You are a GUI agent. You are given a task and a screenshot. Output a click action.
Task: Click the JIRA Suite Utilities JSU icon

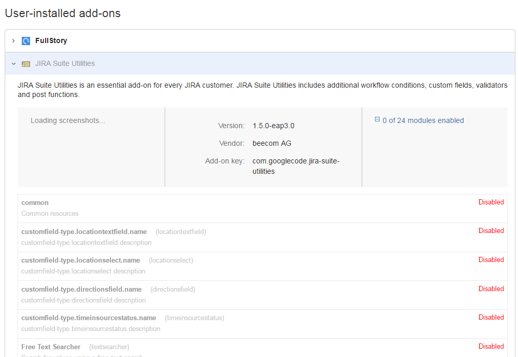26,64
